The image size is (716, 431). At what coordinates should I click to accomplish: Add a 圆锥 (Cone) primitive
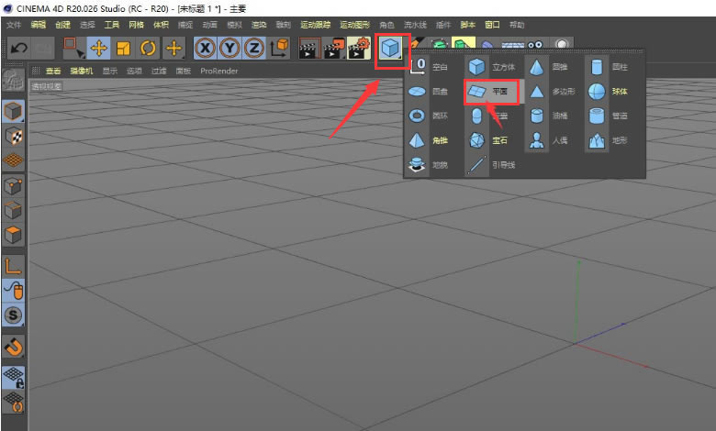tap(550, 67)
